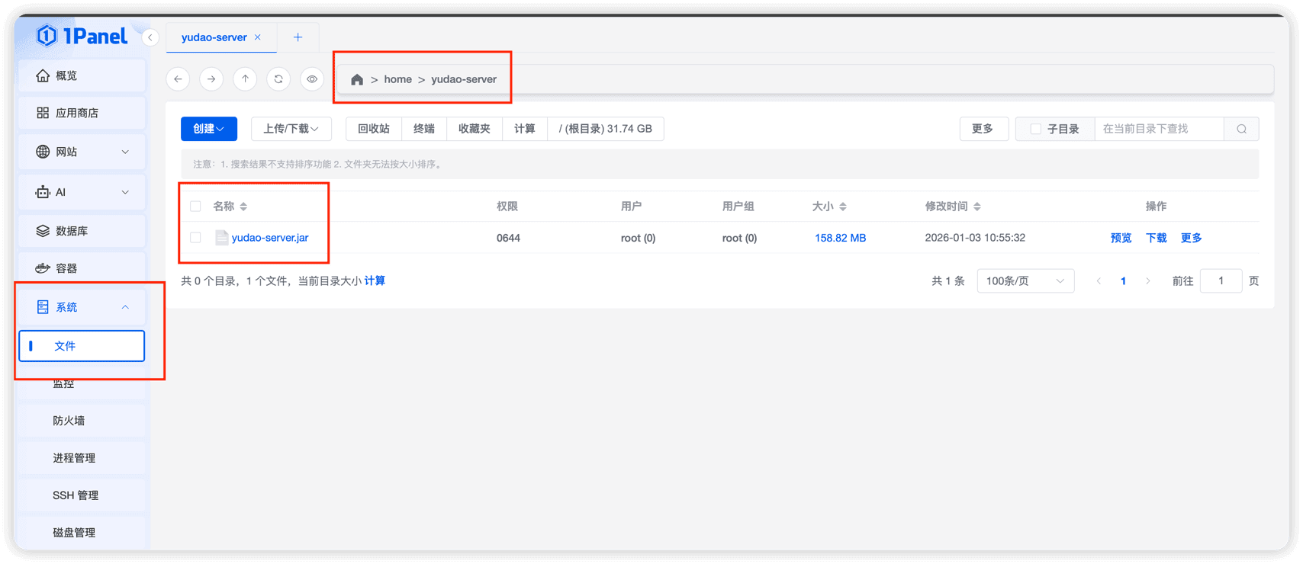Launch the 终端 terminal
This screenshot has height=564, width=1303.
(424, 129)
